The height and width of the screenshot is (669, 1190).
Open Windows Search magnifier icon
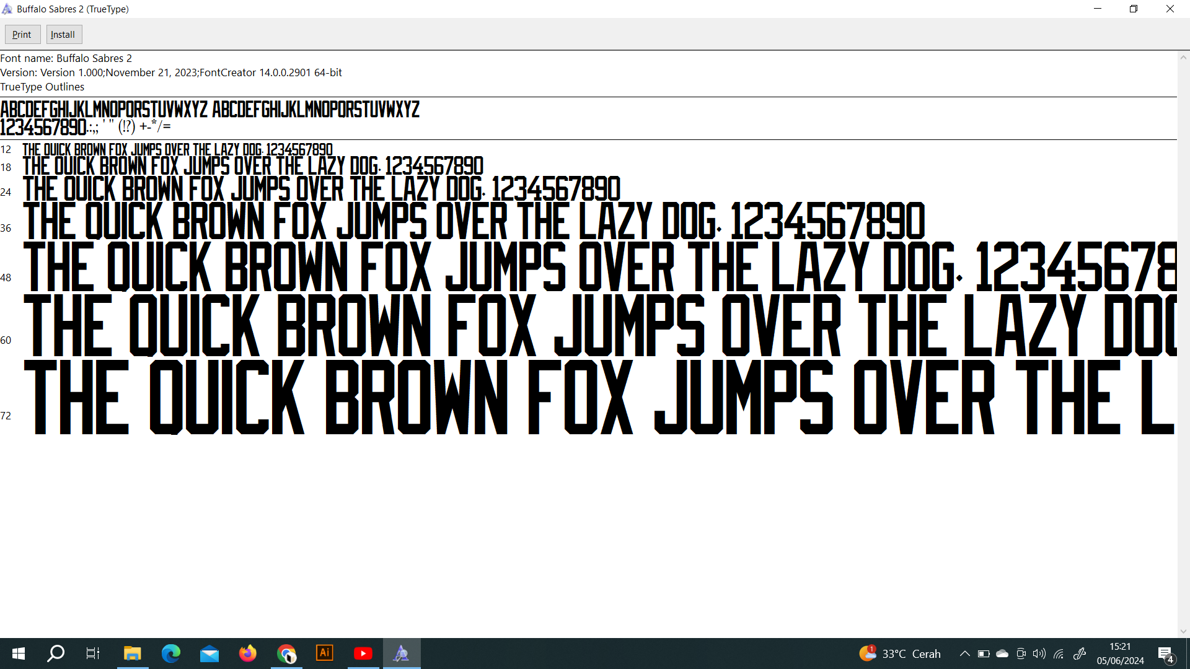click(56, 654)
